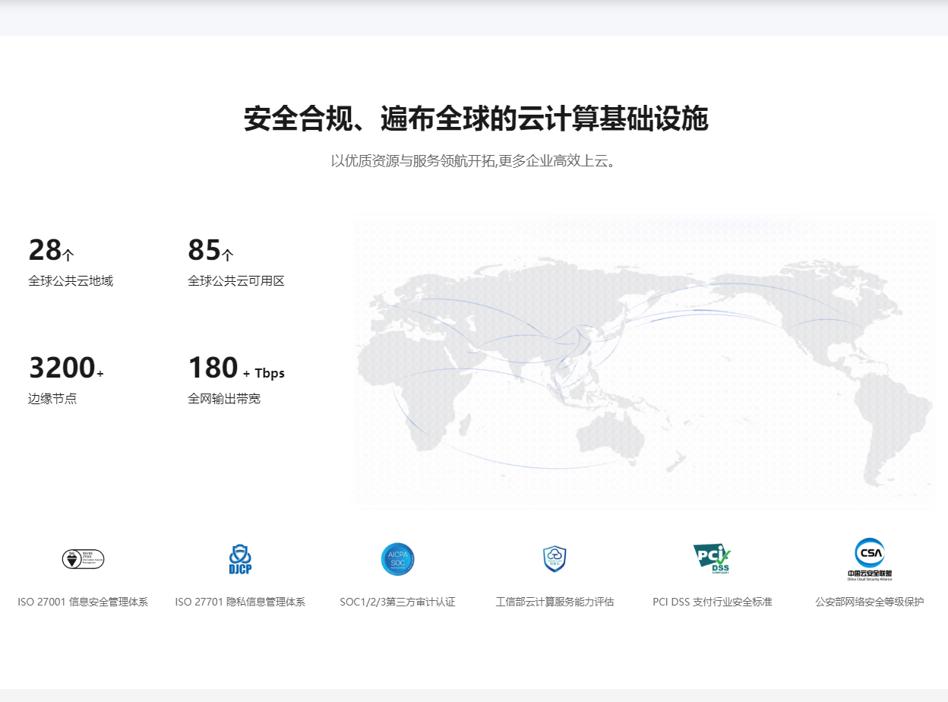
Task: Select the 全网输出带宽 label text
Action: coord(224,398)
